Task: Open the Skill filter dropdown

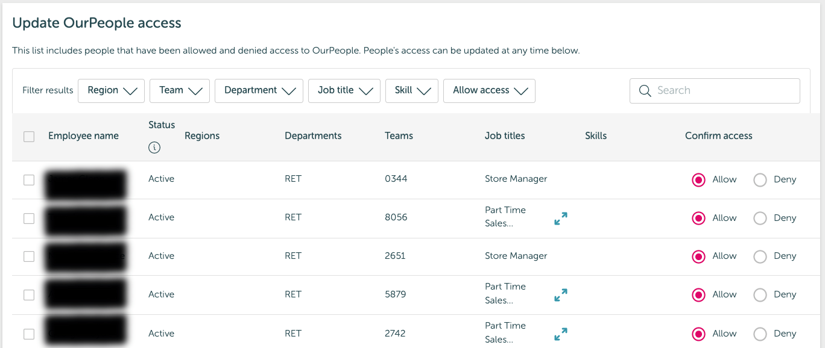Action: click(412, 91)
